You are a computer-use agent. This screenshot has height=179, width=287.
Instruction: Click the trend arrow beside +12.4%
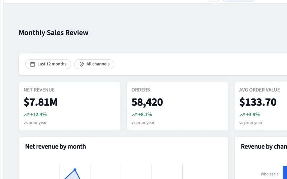(27, 115)
